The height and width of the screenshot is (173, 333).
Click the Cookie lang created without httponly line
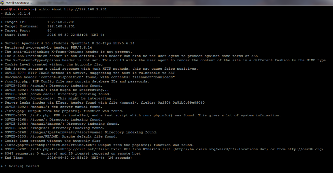point(52,141)
